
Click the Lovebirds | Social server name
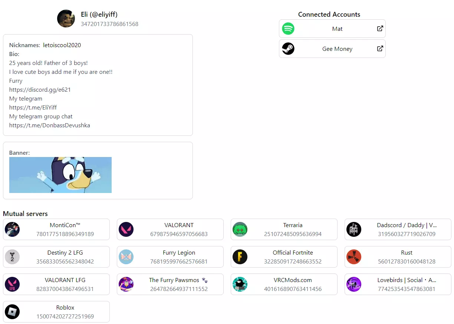point(407,280)
